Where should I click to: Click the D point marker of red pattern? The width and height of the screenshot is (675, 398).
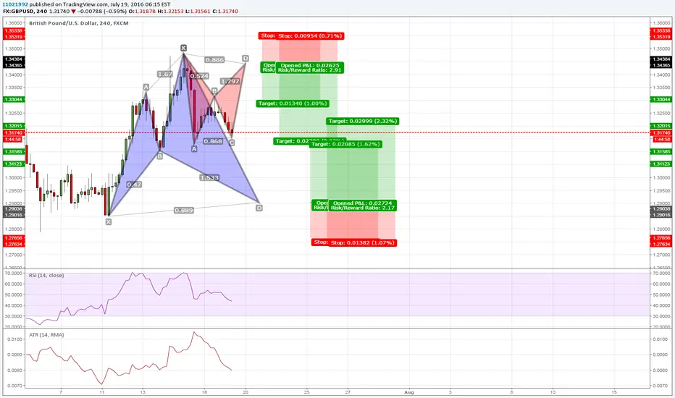coord(246,59)
